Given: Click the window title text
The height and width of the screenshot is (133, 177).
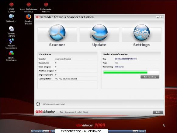Looking at the screenshot, I should click(x=64, y=17).
